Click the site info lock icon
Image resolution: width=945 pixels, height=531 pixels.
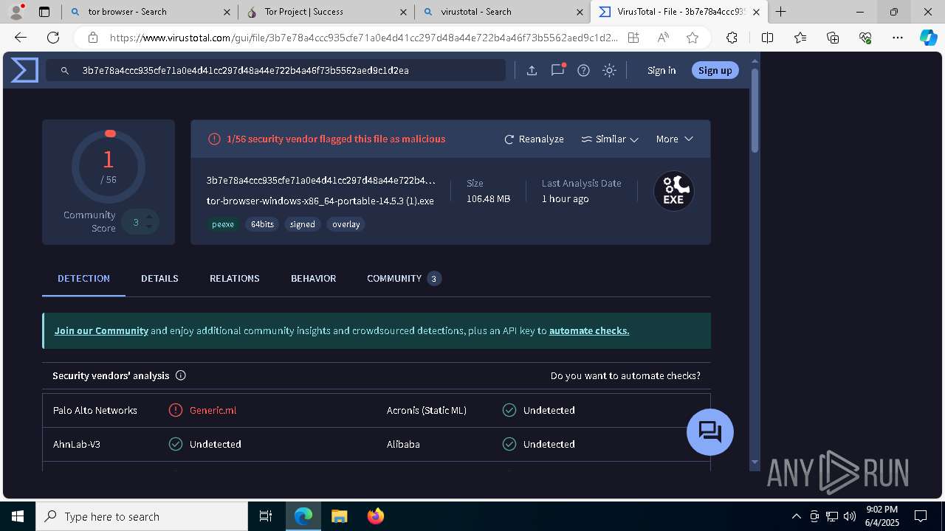click(92, 38)
